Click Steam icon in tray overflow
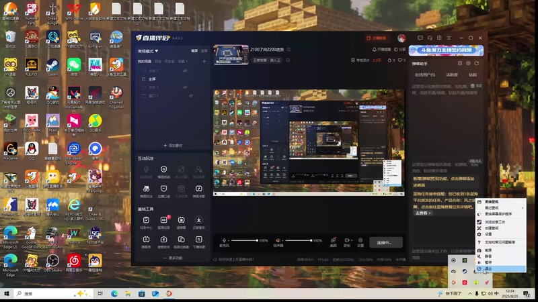538x302 pixels. (x=465, y=272)
